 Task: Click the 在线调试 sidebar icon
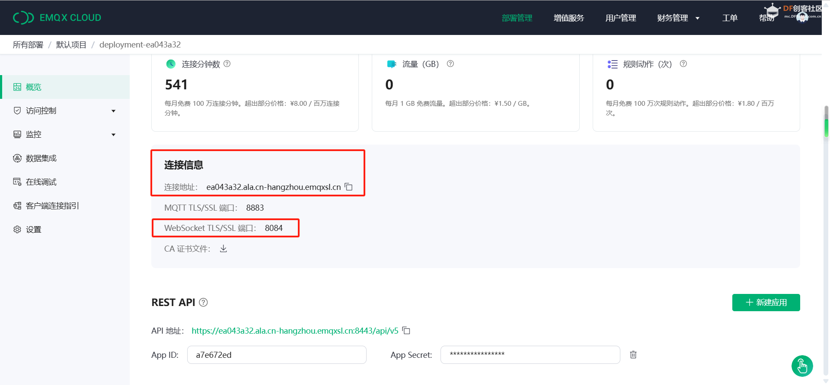pyautogui.click(x=17, y=182)
